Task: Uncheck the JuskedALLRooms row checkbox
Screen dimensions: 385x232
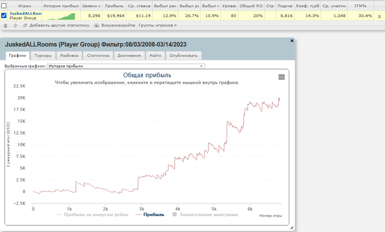Action: tap(4, 15)
